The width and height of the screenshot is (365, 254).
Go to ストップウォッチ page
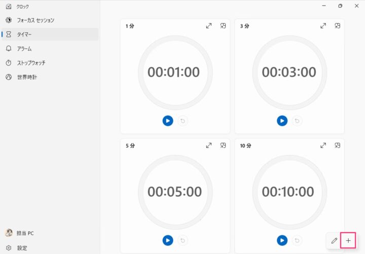click(x=31, y=63)
